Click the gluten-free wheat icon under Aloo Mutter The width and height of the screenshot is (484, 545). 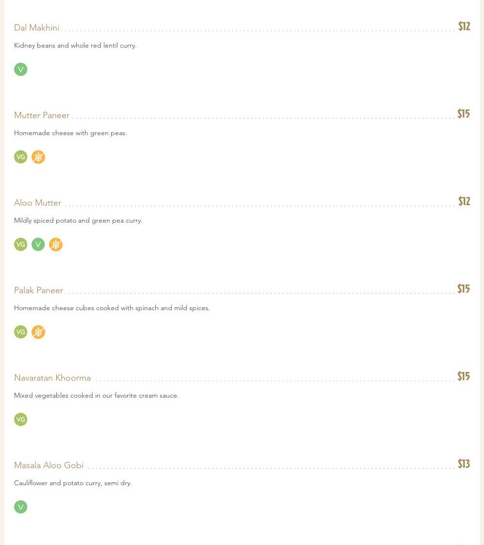click(56, 245)
